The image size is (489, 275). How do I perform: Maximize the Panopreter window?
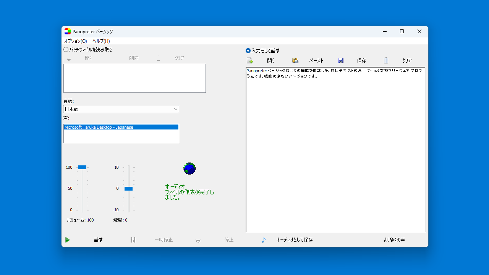[402, 31]
